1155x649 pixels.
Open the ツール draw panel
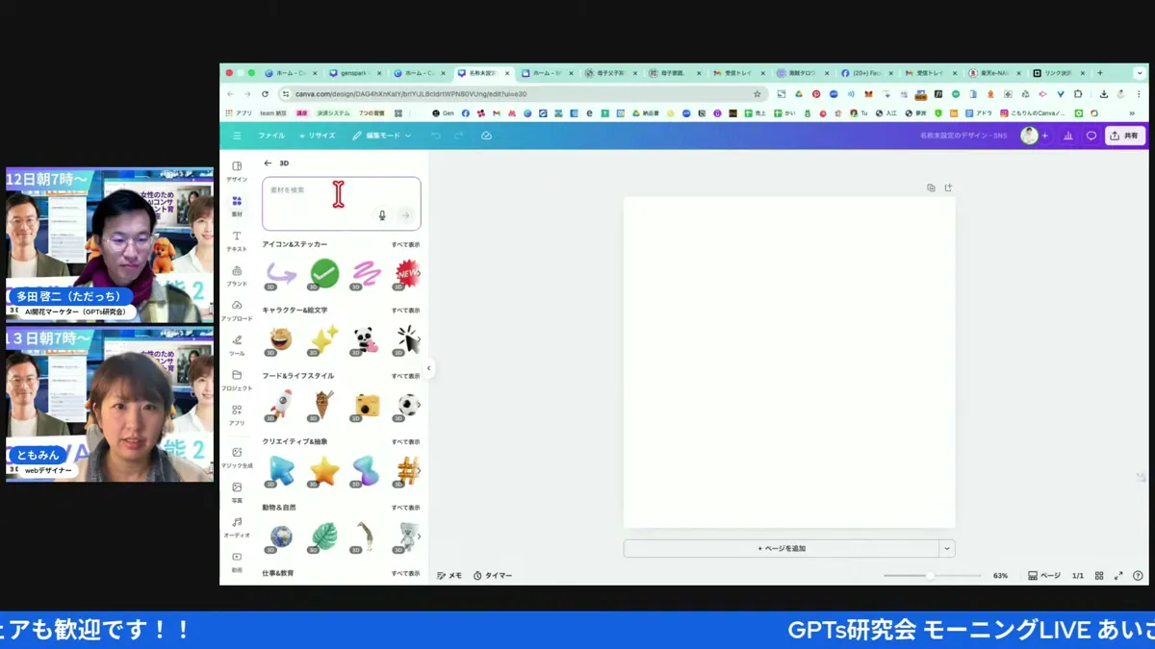[x=237, y=345]
